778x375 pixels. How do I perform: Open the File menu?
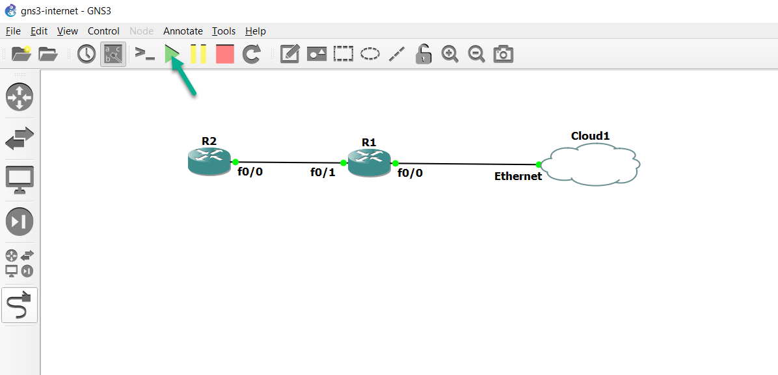tap(14, 31)
